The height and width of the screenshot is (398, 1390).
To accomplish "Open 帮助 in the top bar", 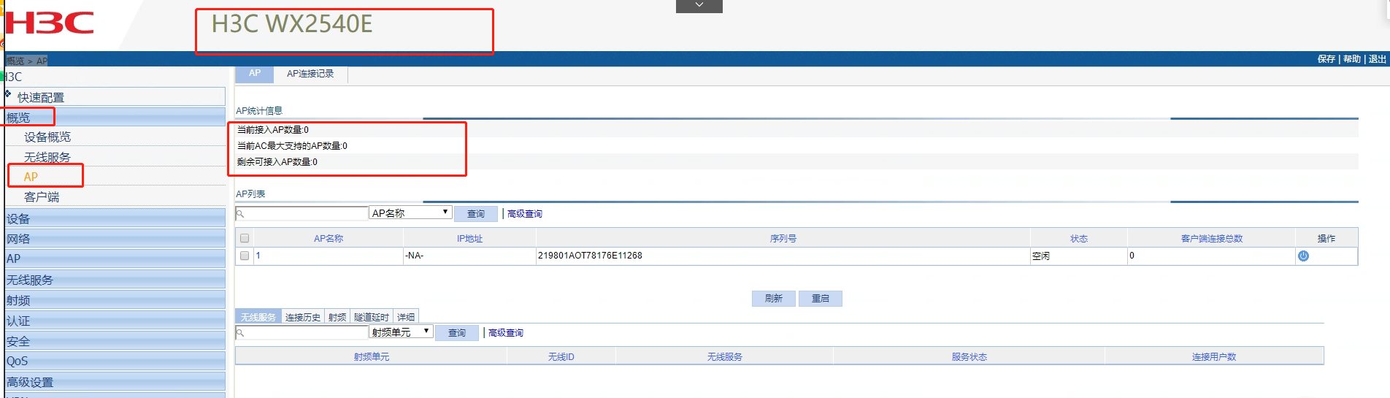I will [1352, 59].
